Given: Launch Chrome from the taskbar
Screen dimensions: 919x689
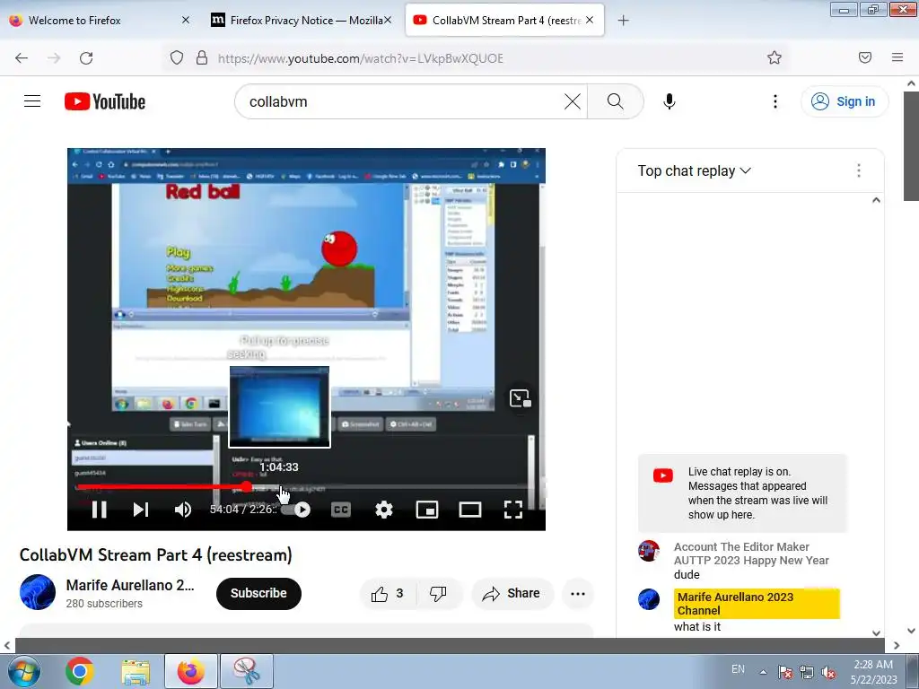Looking at the screenshot, I should [80, 671].
